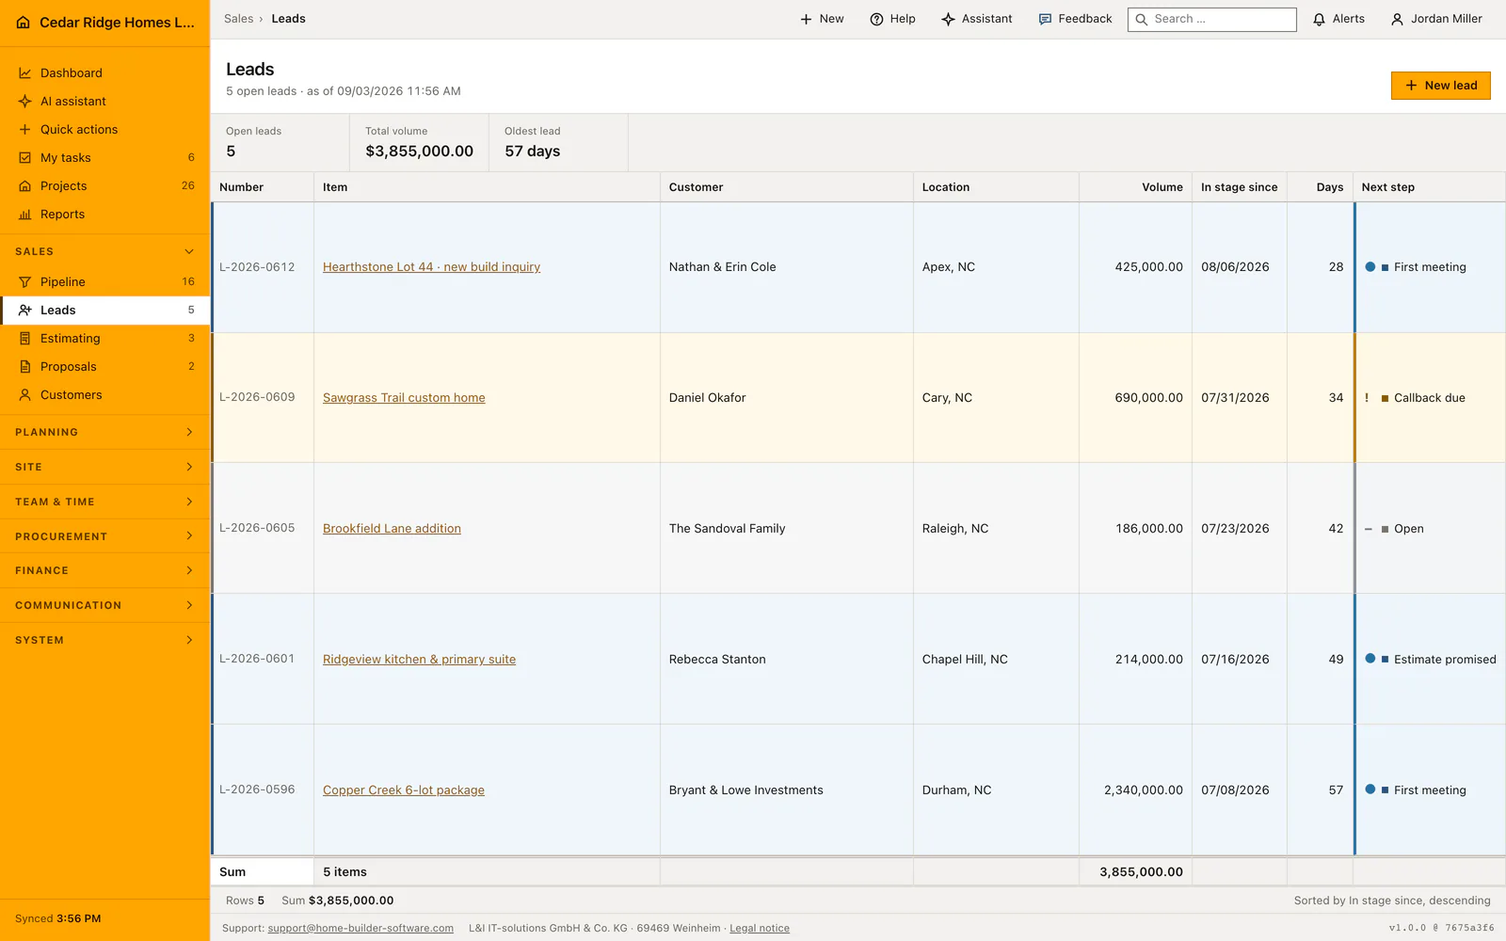Click the Pipeline funnel icon

click(25, 281)
